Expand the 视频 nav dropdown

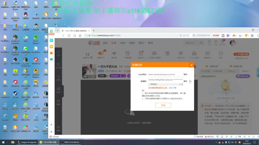(132, 43)
